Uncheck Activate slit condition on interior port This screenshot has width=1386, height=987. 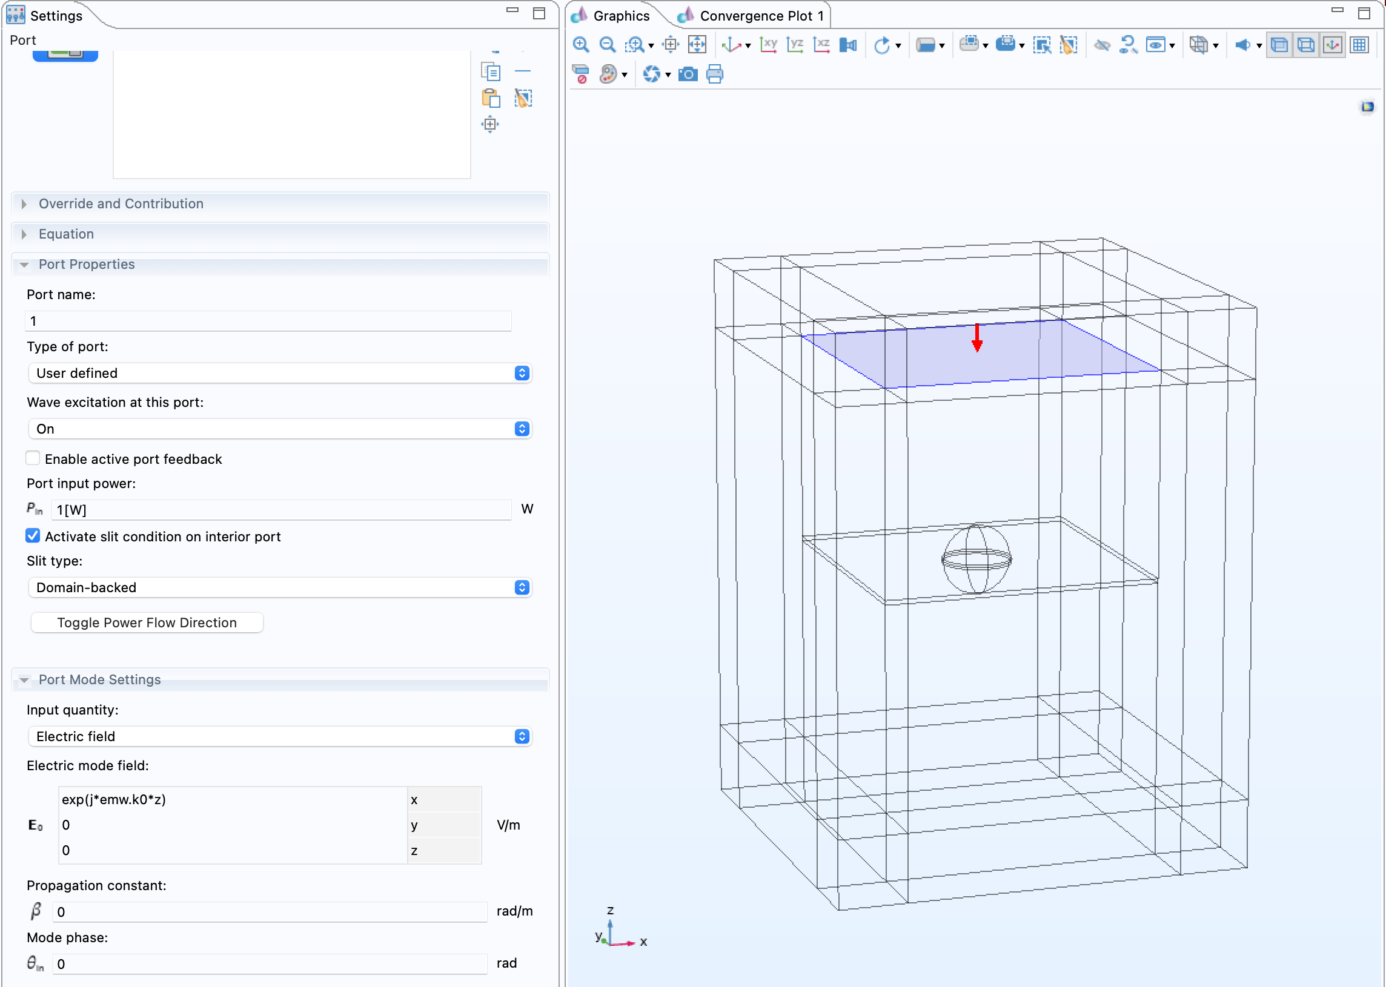point(33,536)
